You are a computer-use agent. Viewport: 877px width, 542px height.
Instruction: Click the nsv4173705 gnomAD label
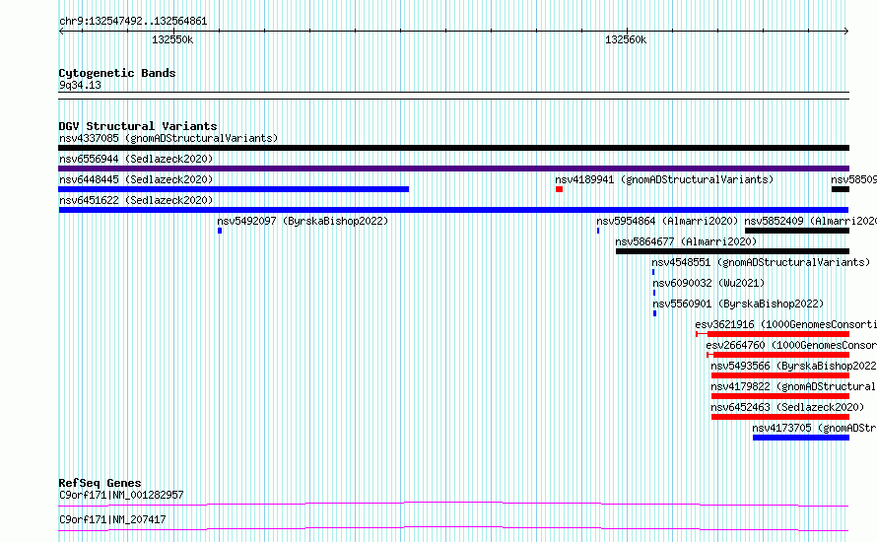click(x=814, y=428)
